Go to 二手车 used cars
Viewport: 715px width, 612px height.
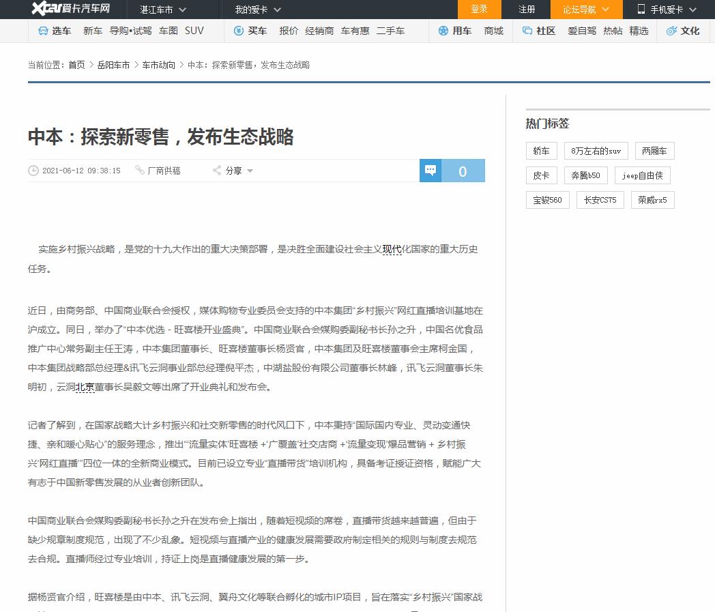tap(390, 31)
